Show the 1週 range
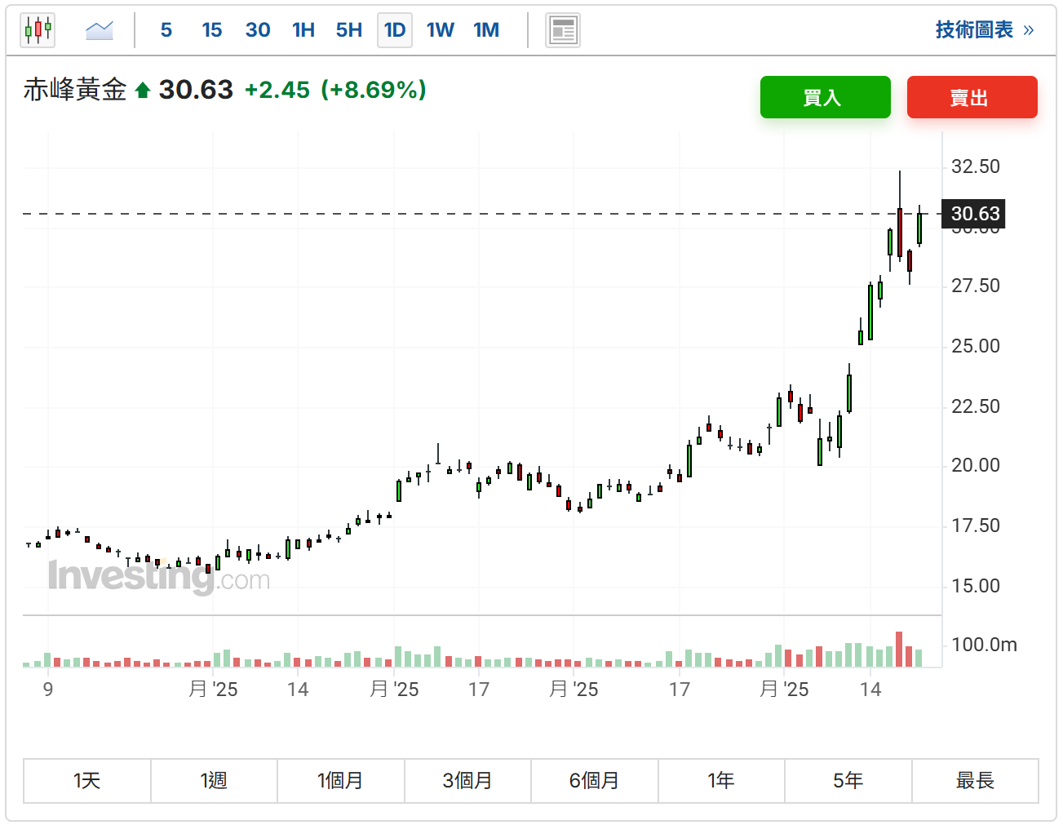Image resolution: width=1063 pixels, height=825 pixels. pos(214,781)
